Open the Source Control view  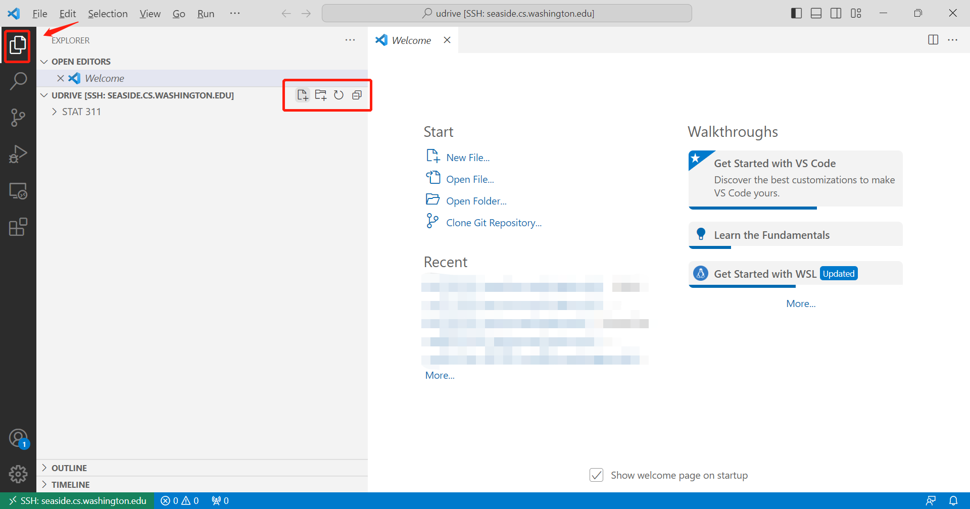pos(18,118)
